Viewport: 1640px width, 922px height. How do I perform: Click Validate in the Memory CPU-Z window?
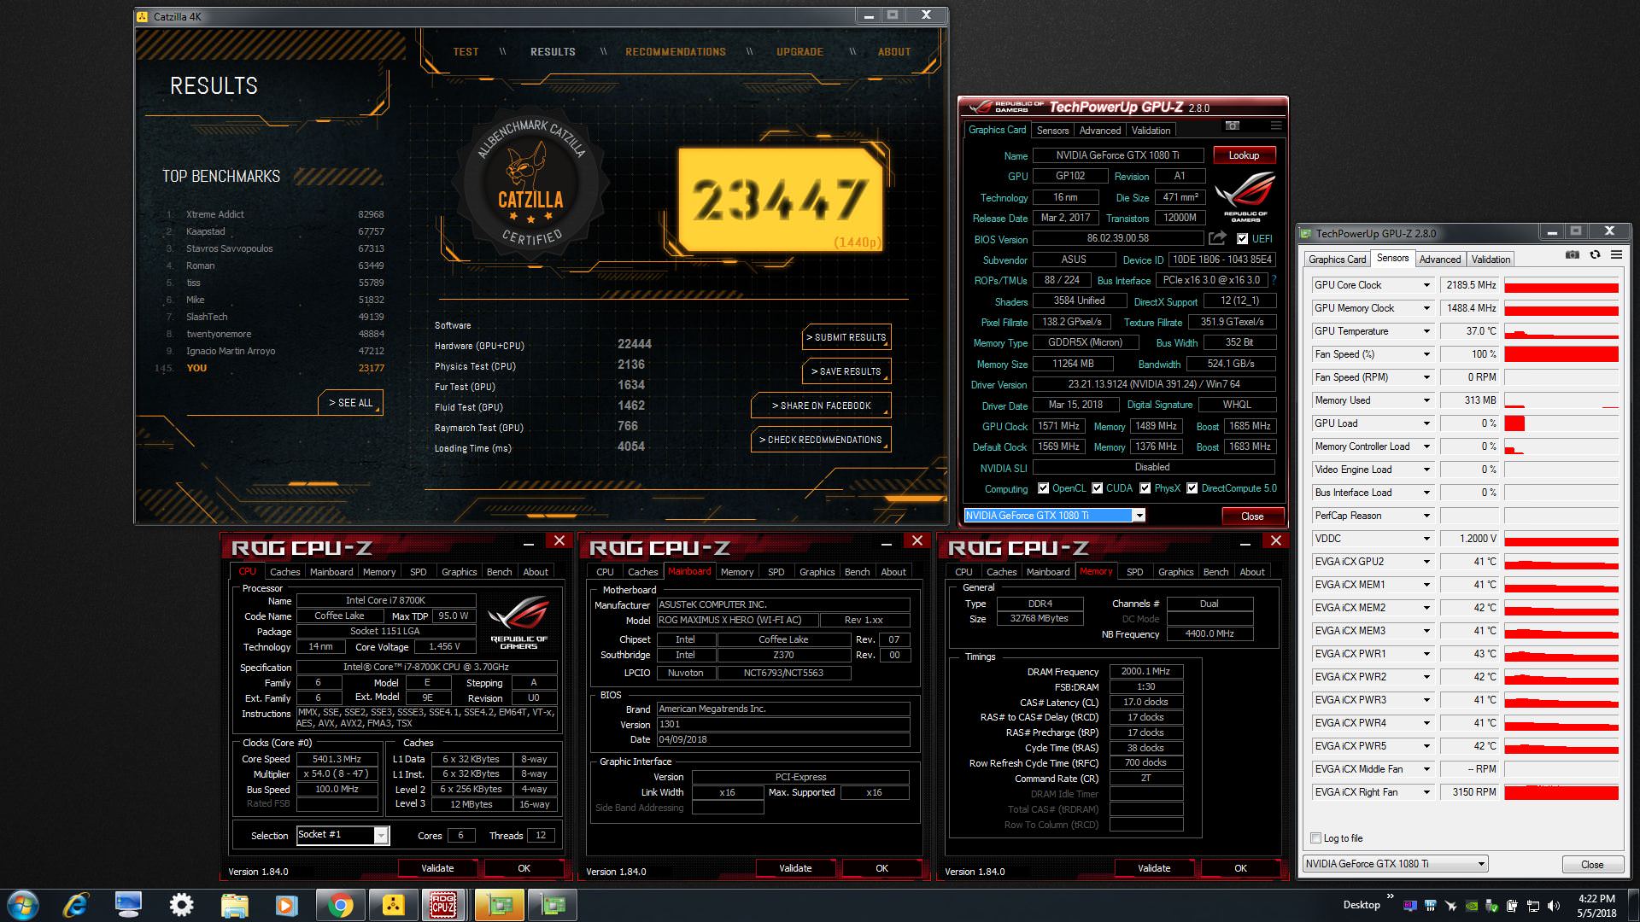(1154, 868)
